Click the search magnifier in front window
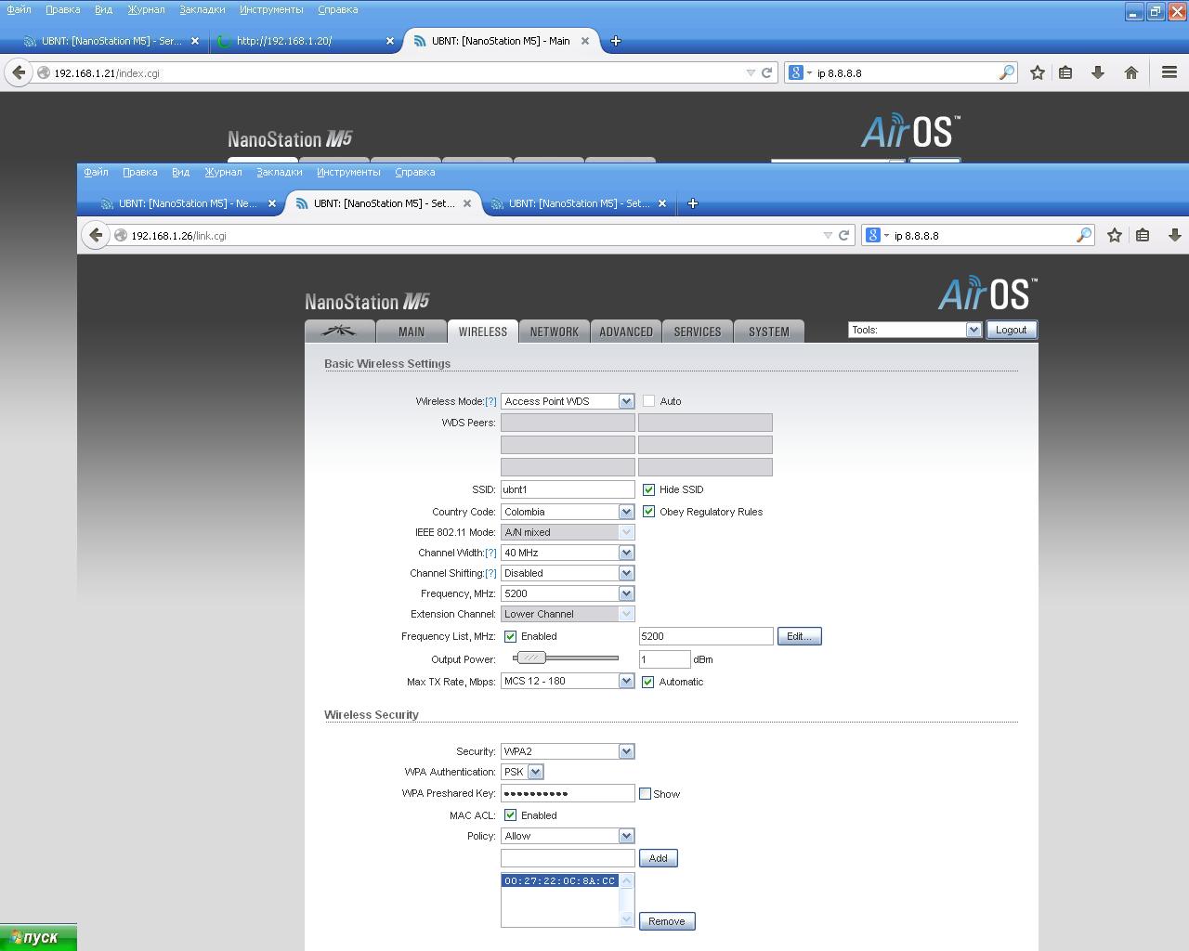The height and width of the screenshot is (951, 1189). 1083,235
